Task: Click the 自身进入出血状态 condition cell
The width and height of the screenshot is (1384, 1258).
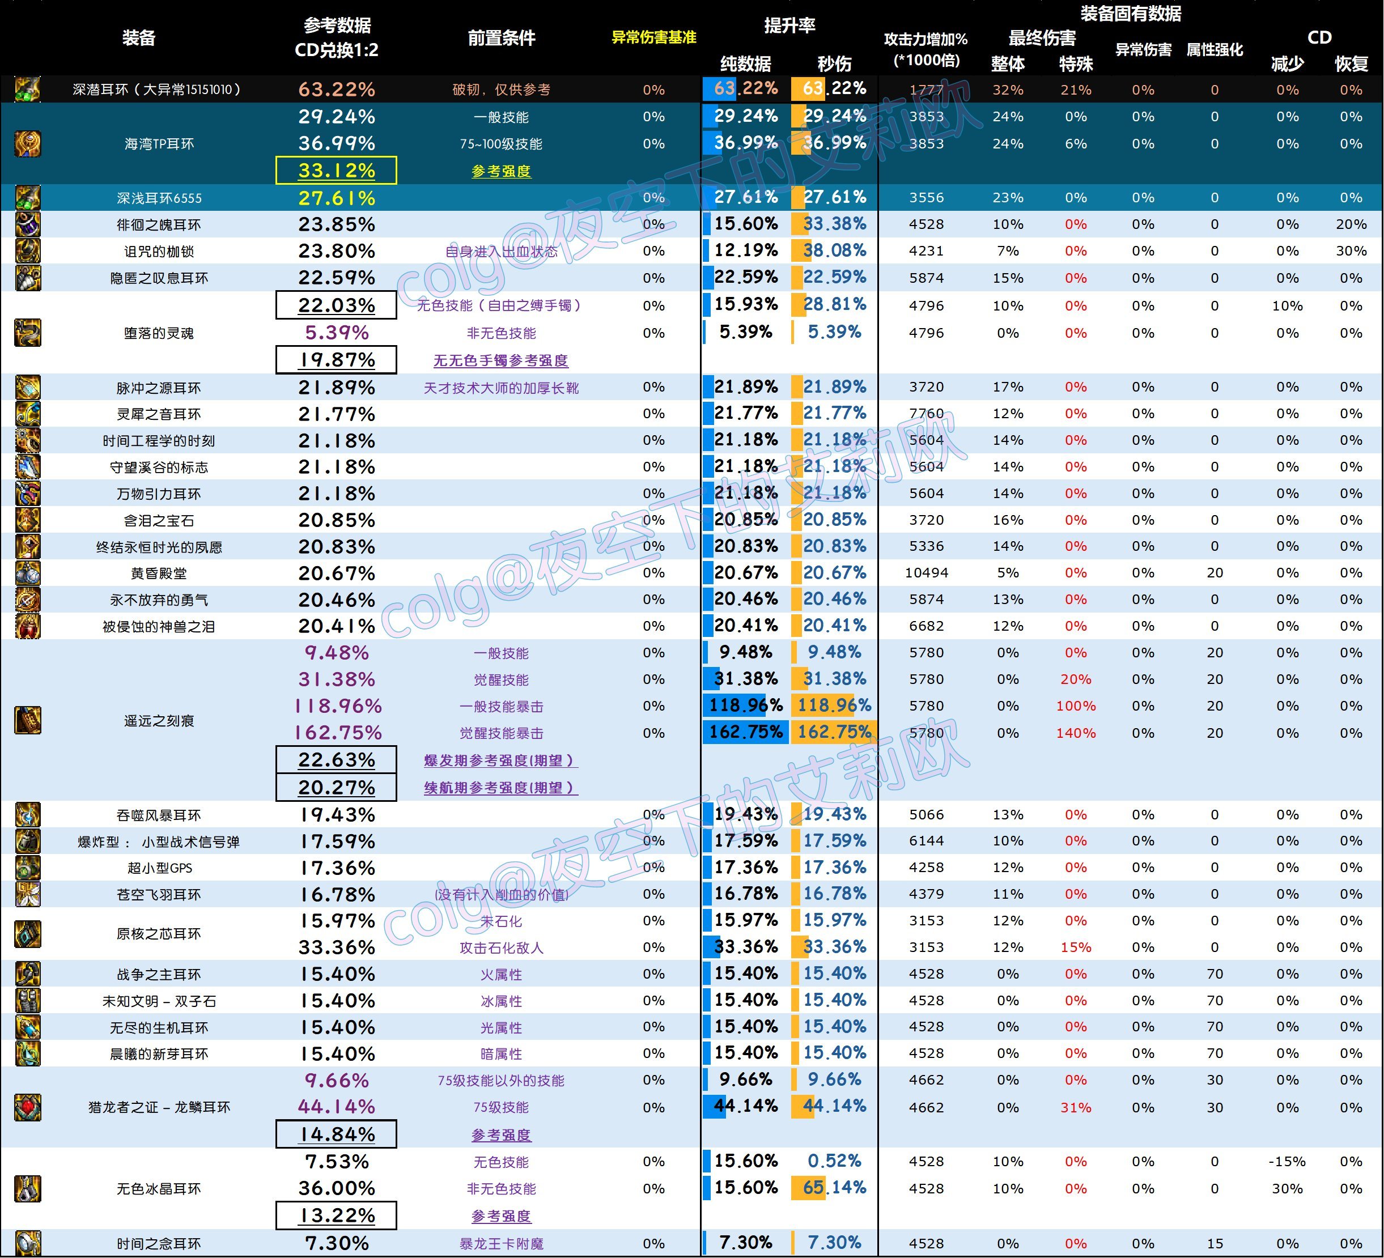Action: point(501,251)
